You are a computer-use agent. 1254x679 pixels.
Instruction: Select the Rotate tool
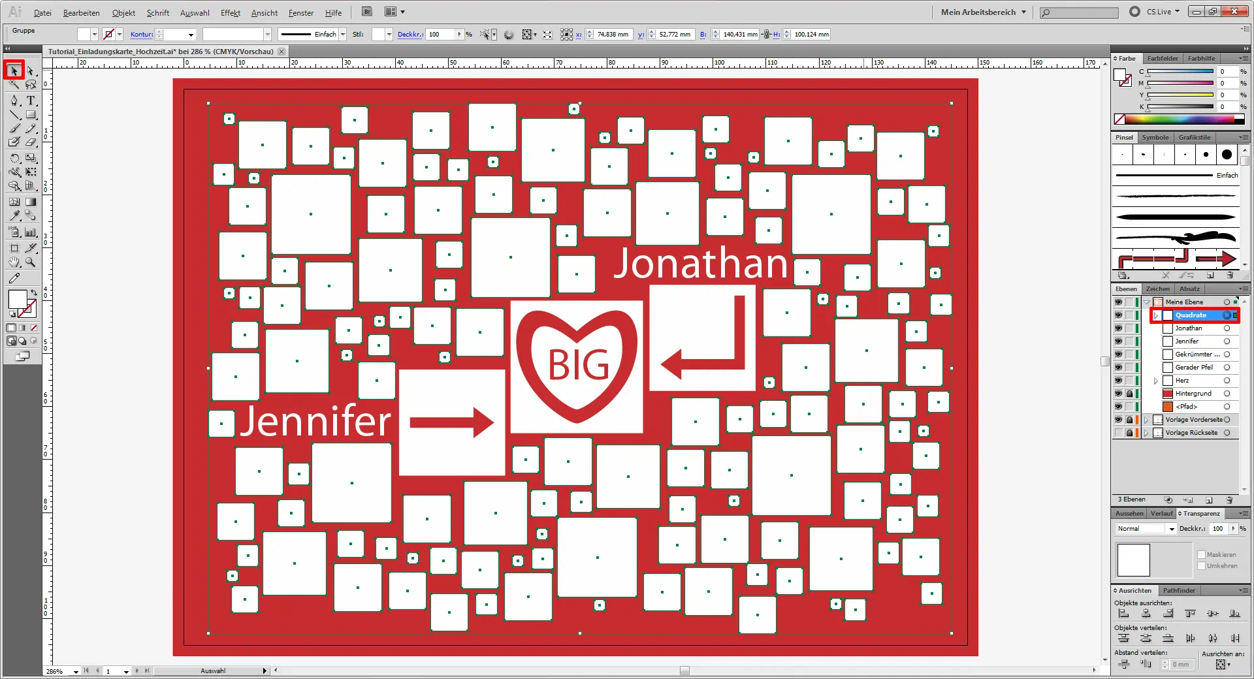[x=14, y=158]
